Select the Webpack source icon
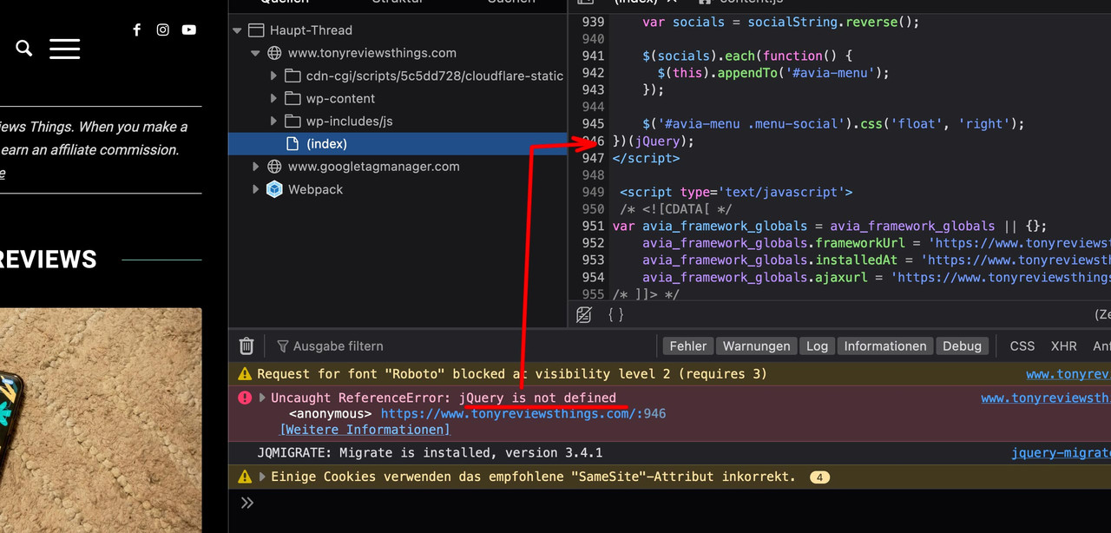The width and height of the screenshot is (1111, 533). tap(274, 189)
